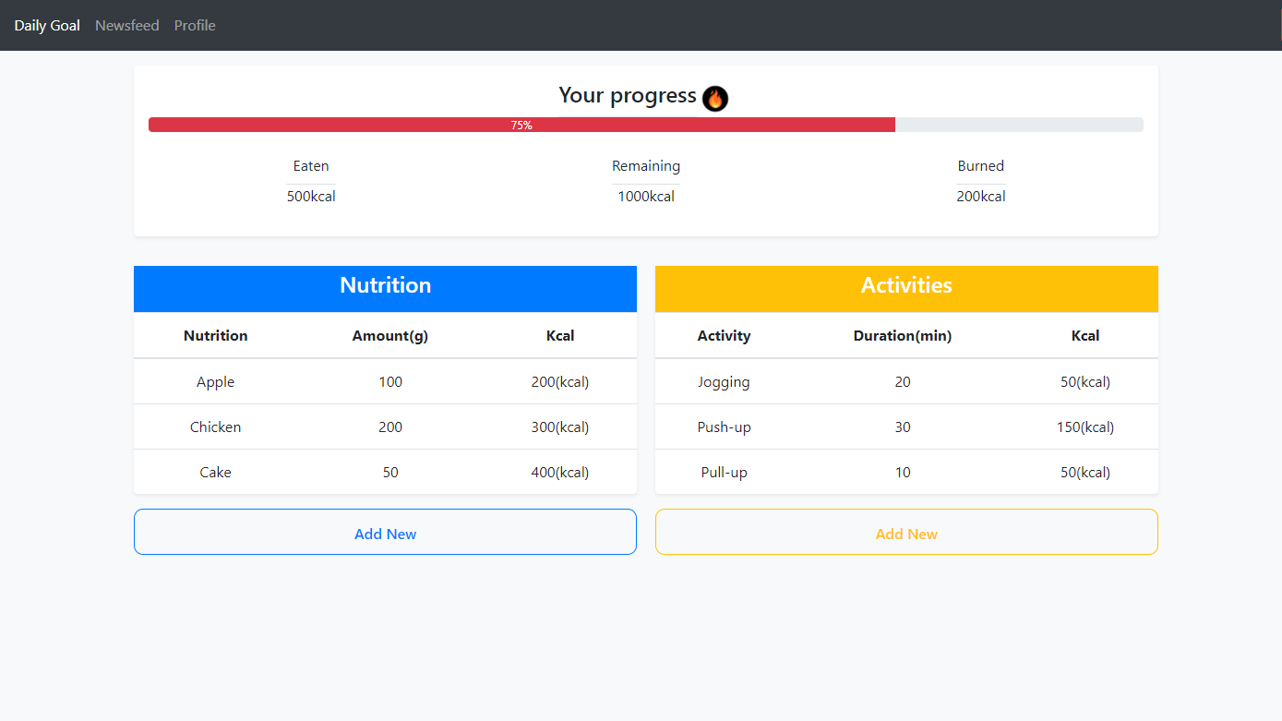This screenshot has height=721, width=1282.
Task: Click the Burned 200kcal stat
Action: coord(980,181)
